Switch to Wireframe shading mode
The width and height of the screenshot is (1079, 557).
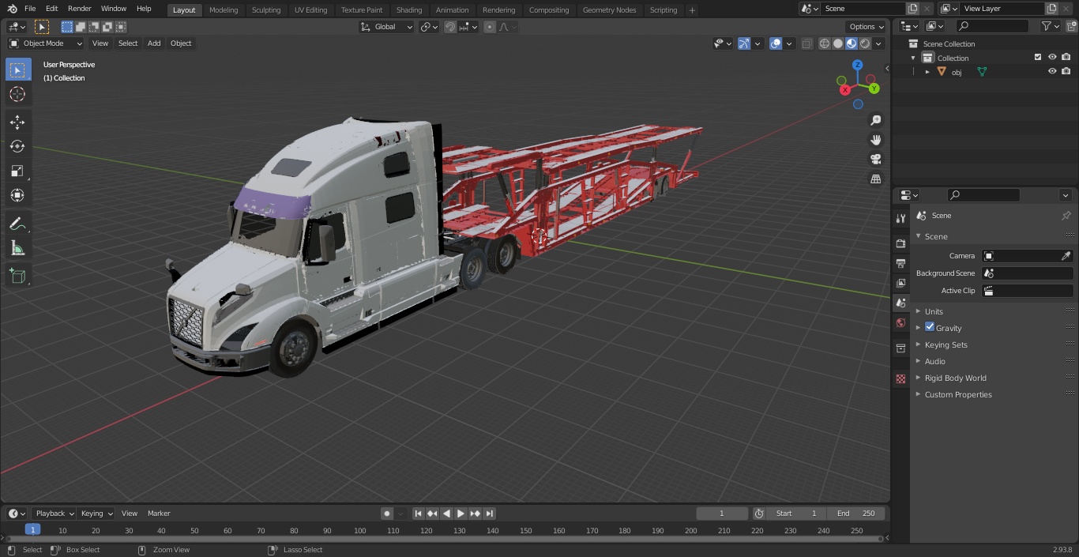[825, 43]
